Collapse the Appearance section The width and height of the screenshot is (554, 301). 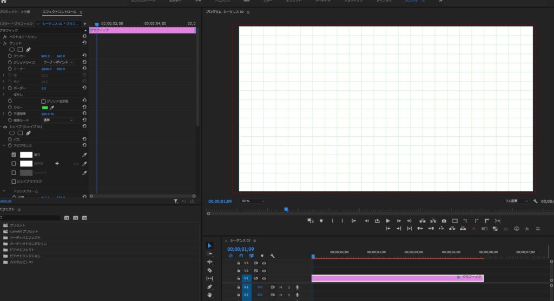click(x=4, y=146)
